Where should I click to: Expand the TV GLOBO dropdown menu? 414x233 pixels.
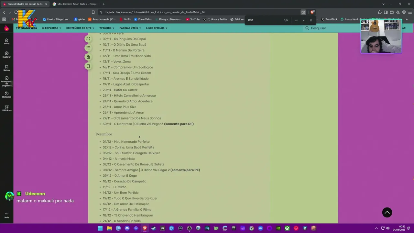107,28
